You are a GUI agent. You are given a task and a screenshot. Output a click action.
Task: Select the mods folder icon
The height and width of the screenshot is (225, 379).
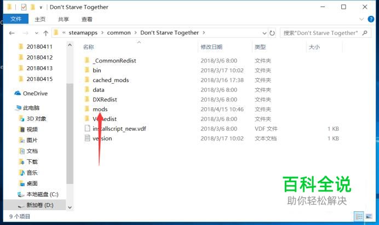87,109
